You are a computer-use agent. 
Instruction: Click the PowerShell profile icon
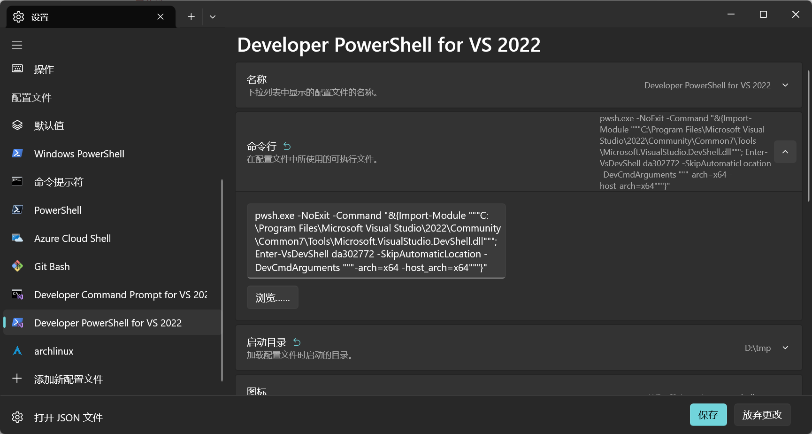click(x=17, y=209)
